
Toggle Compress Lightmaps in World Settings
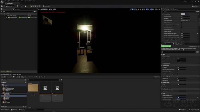pos(181,31)
